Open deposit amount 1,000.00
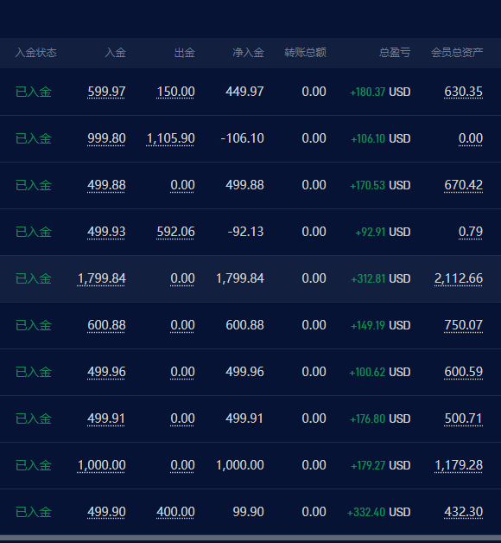501x543 pixels. pos(101,465)
